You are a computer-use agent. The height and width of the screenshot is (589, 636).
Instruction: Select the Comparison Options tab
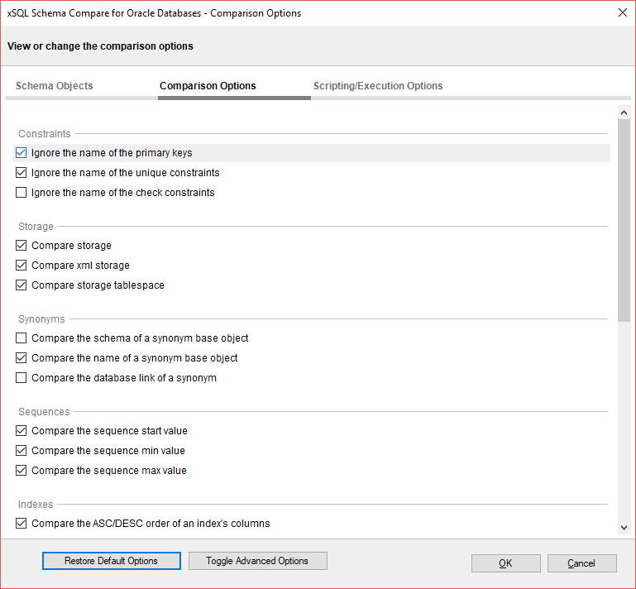point(208,86)
